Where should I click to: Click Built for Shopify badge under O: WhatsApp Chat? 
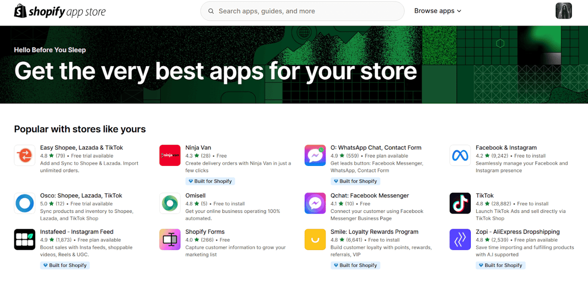coord(355,181)
